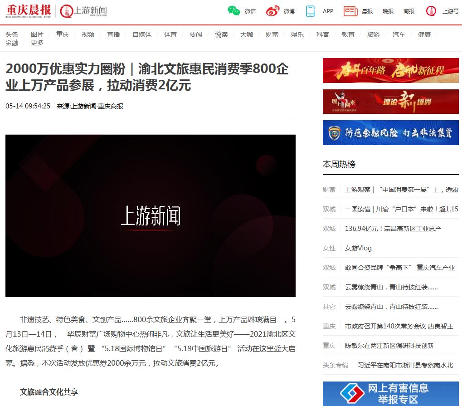Open the 要闻 section

pos(196,34)
